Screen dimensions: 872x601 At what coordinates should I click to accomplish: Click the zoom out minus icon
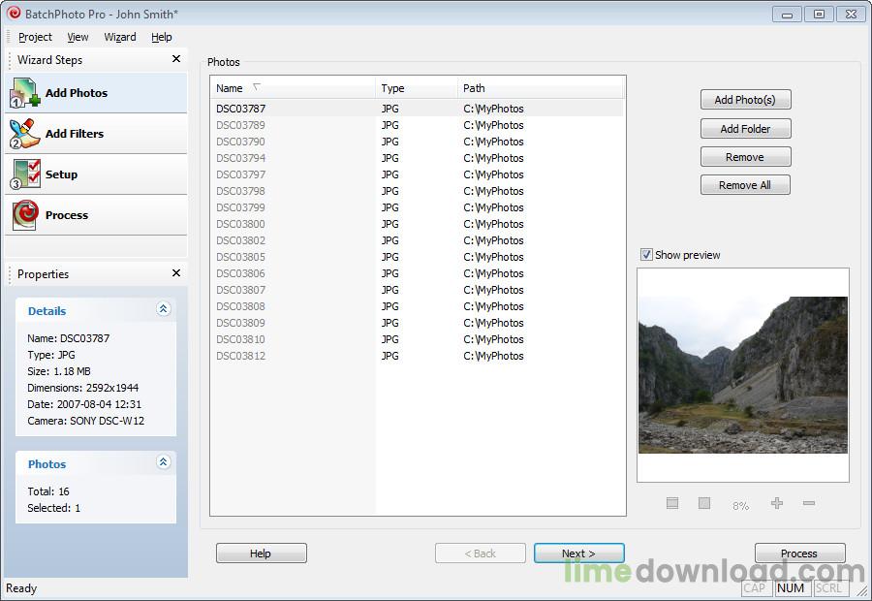point(809,503)
